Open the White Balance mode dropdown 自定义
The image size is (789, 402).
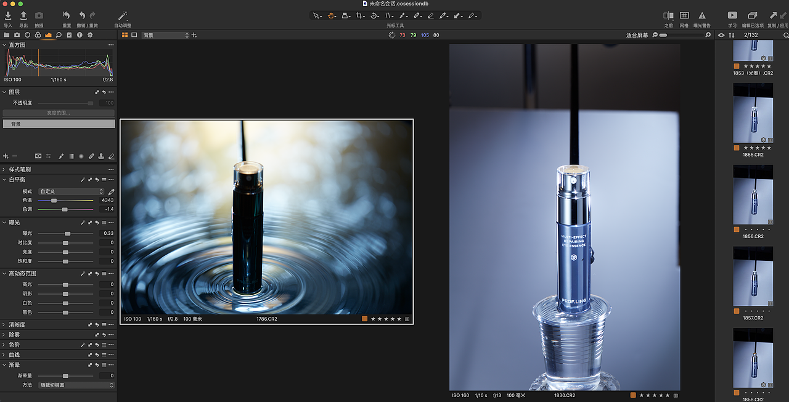pyautogui.click(x=72, y=192)
